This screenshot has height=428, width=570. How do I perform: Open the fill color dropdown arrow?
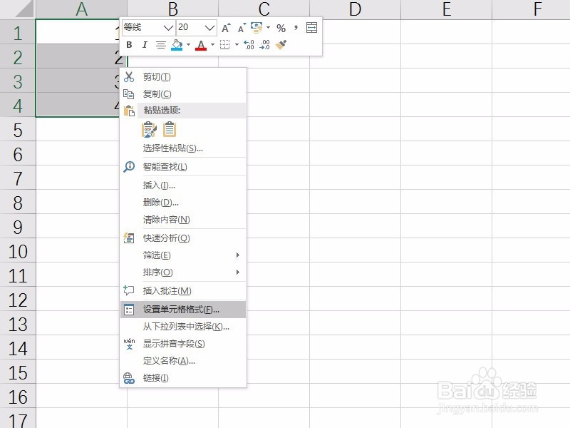188,45
